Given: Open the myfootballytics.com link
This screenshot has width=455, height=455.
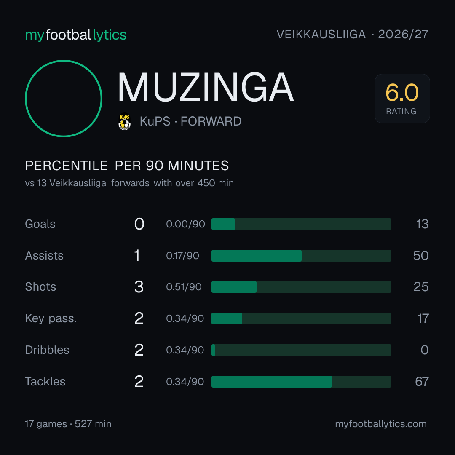Looking at the screenshot, I should 381,424.
